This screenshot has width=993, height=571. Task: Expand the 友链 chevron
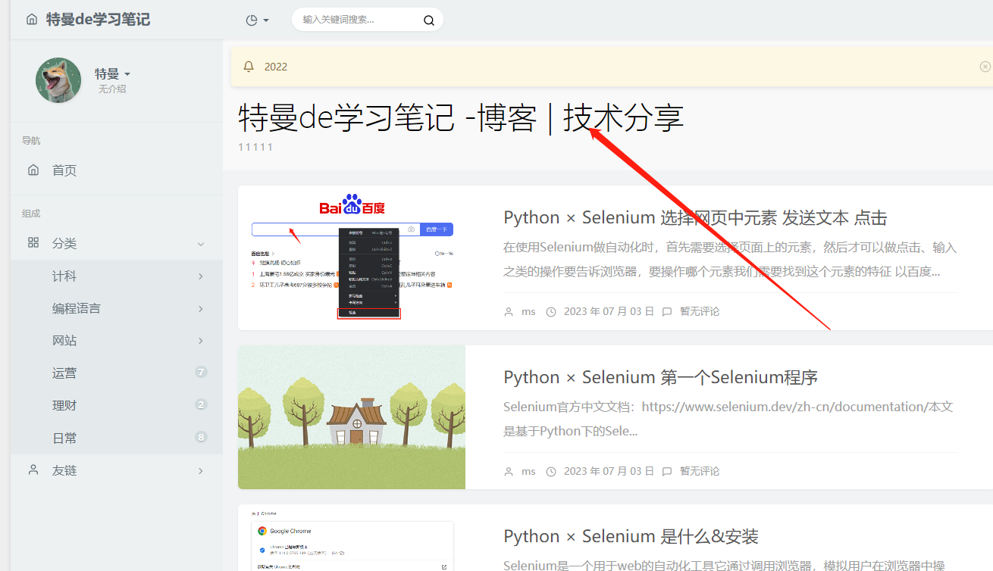click(x=201, y=471)
